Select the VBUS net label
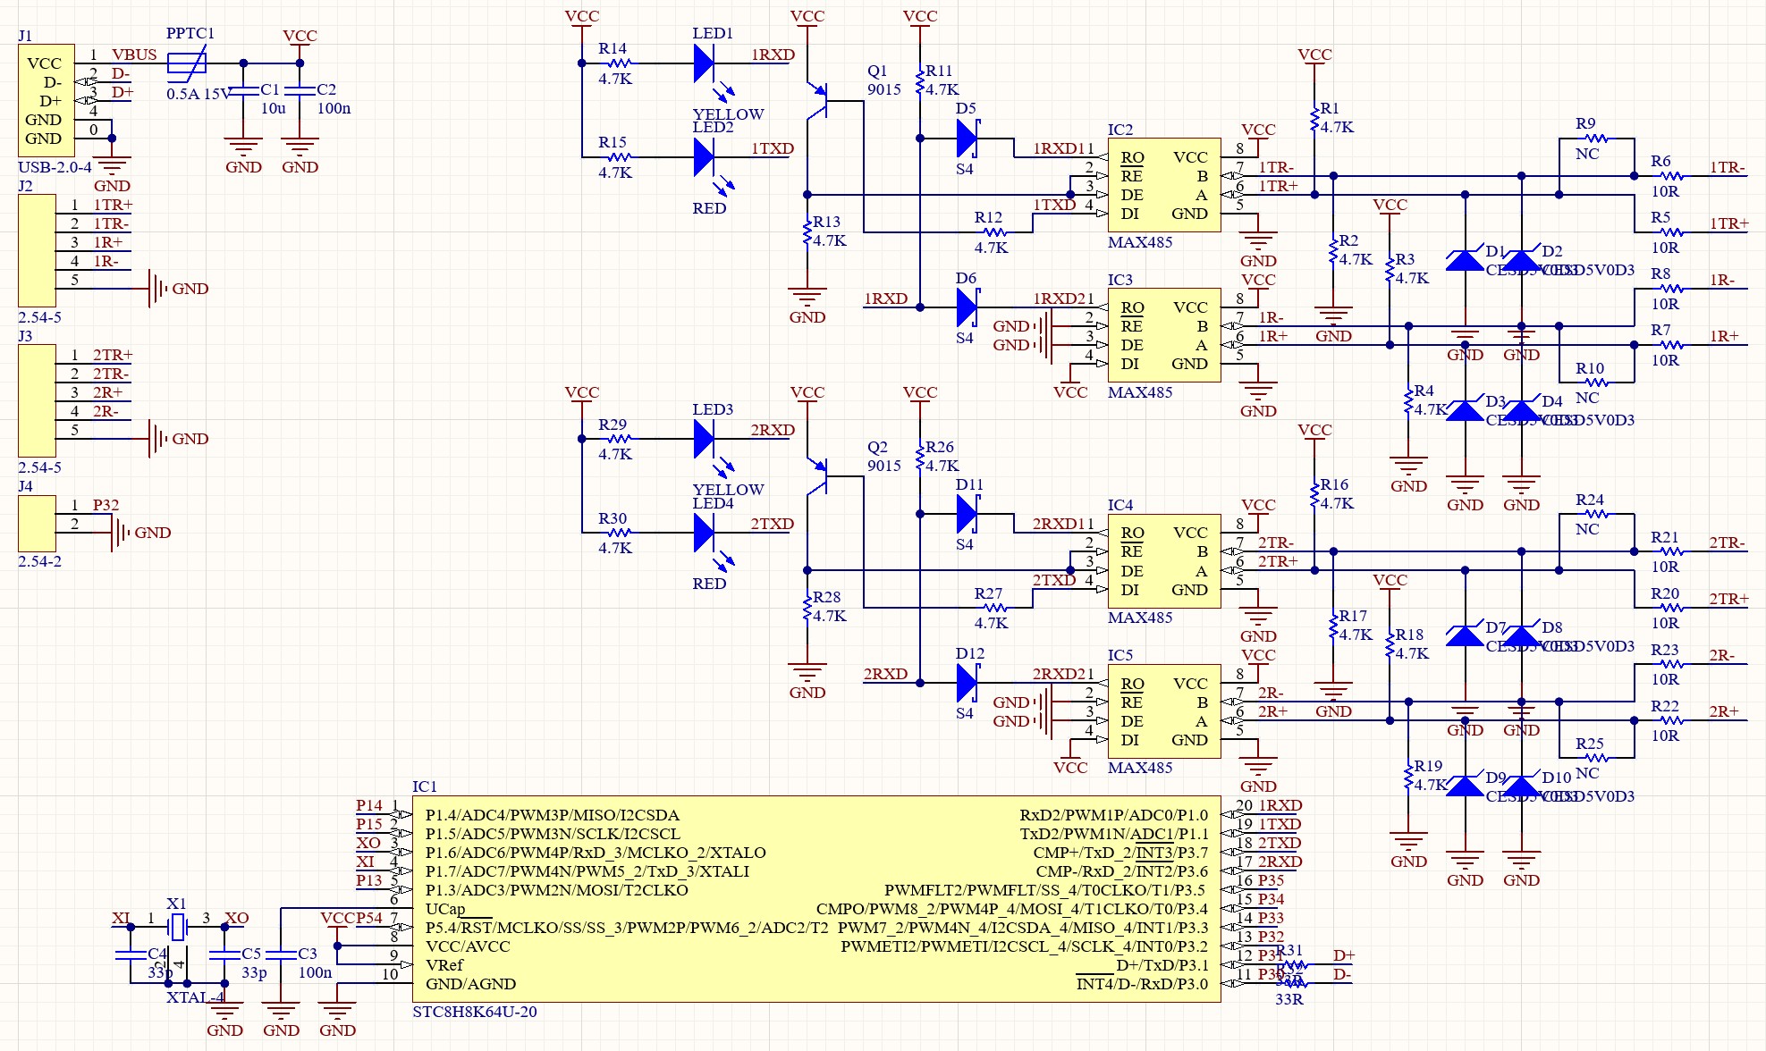 pos(134,55)
